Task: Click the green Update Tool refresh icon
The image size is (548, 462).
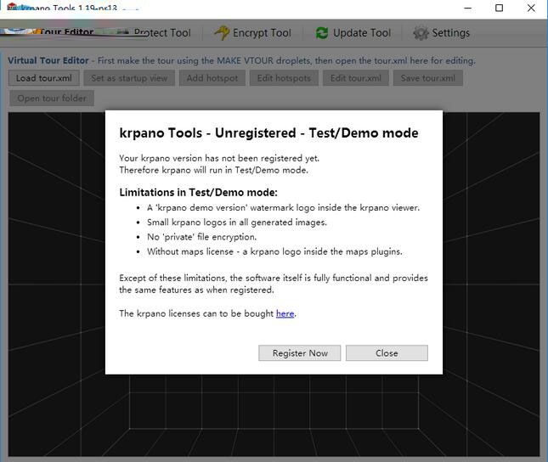Action: pos(321,33)
